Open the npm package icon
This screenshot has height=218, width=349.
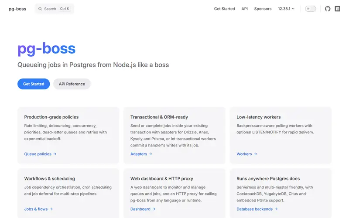337,9
